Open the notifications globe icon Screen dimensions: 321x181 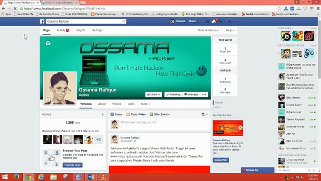pos(220,22)
